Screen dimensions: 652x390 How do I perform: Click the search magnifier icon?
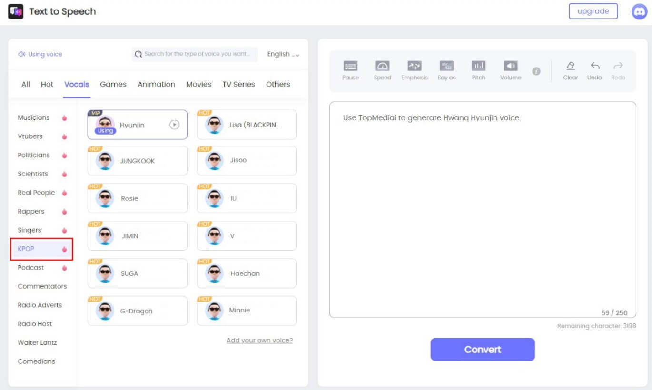click(138, 54)
